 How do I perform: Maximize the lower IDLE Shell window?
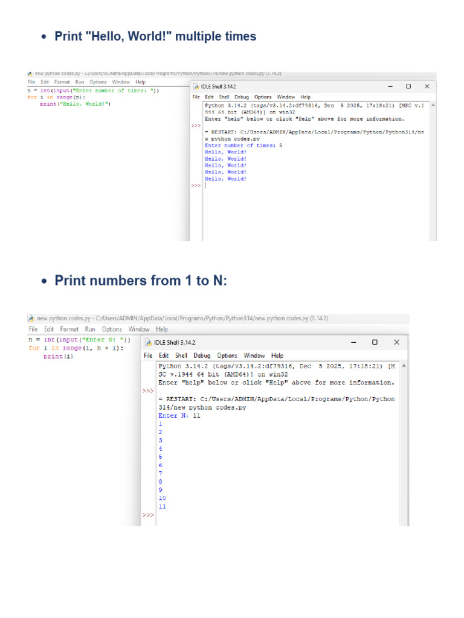click(x=375, y=342)
